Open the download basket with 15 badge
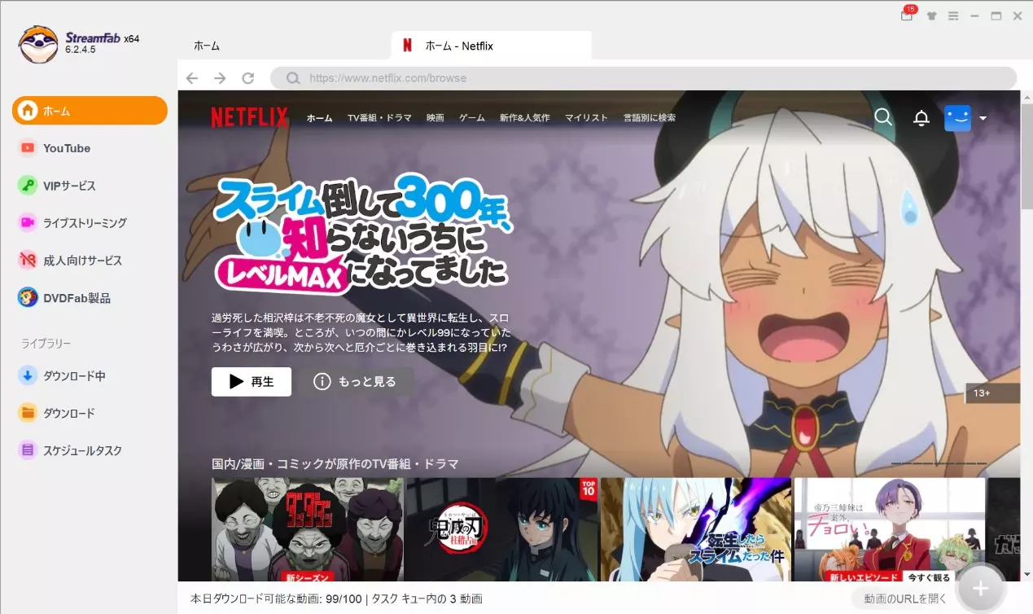This screenshot has height=614, width=1033. point(906,15)
